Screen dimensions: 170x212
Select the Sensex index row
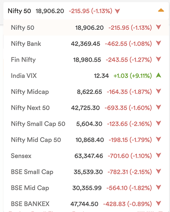pyautogui.click(x=86, y=155)
